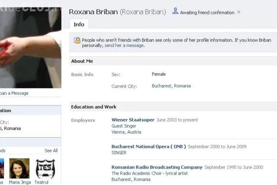
Task: Cancel the awaiting friend confirmation request
Action: [239, 12]
